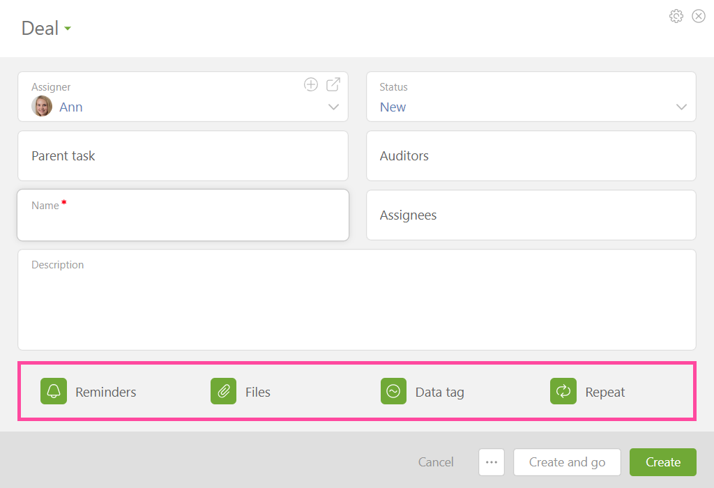Expand the Assigner dropdown chevron

(x=334, y=107)
